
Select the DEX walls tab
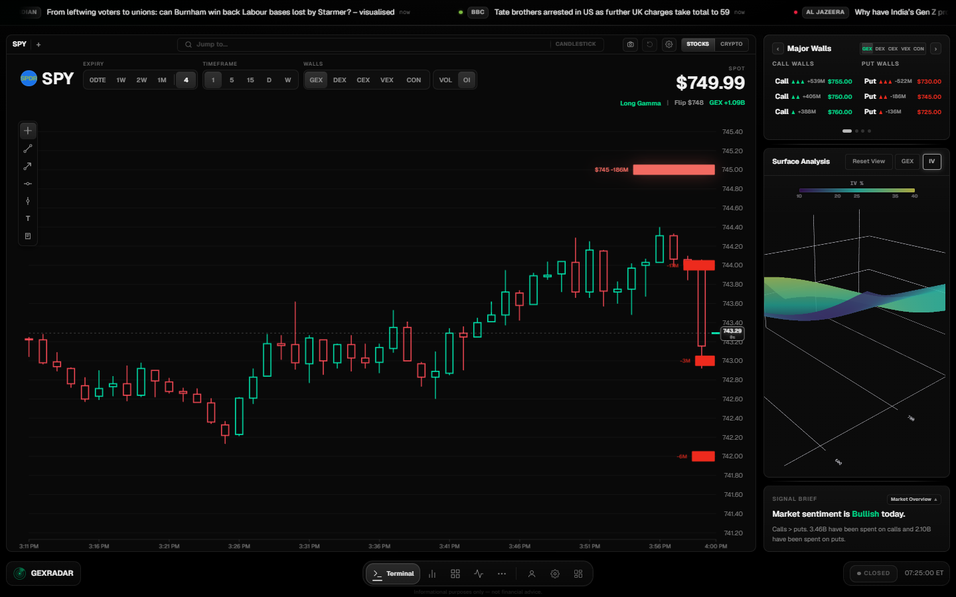pos(340,80)
